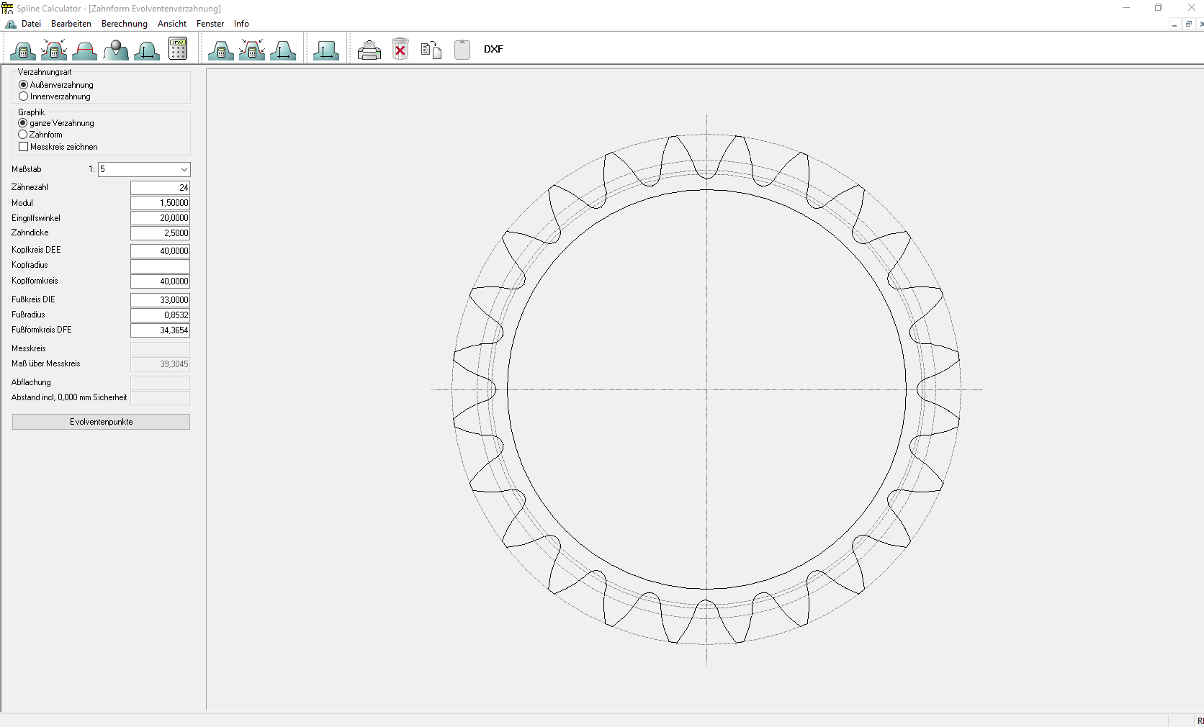The width and height of the screenshot is (1204, 727).
Task: Open the Ansicht menu
Action: coord(171,24)
